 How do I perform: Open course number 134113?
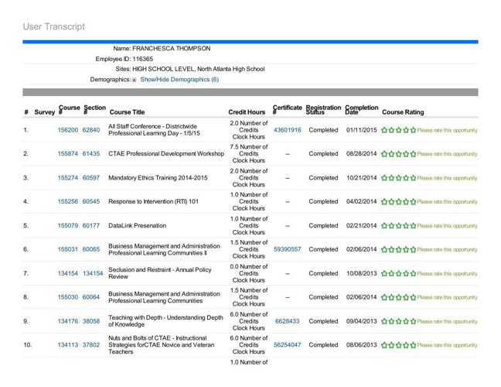68,344
